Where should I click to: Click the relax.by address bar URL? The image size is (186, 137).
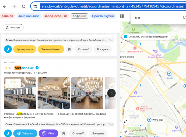tap(113, 6)
